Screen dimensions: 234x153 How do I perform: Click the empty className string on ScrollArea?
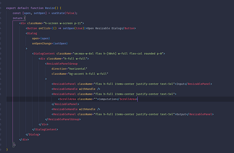click(x=96, y=99)
